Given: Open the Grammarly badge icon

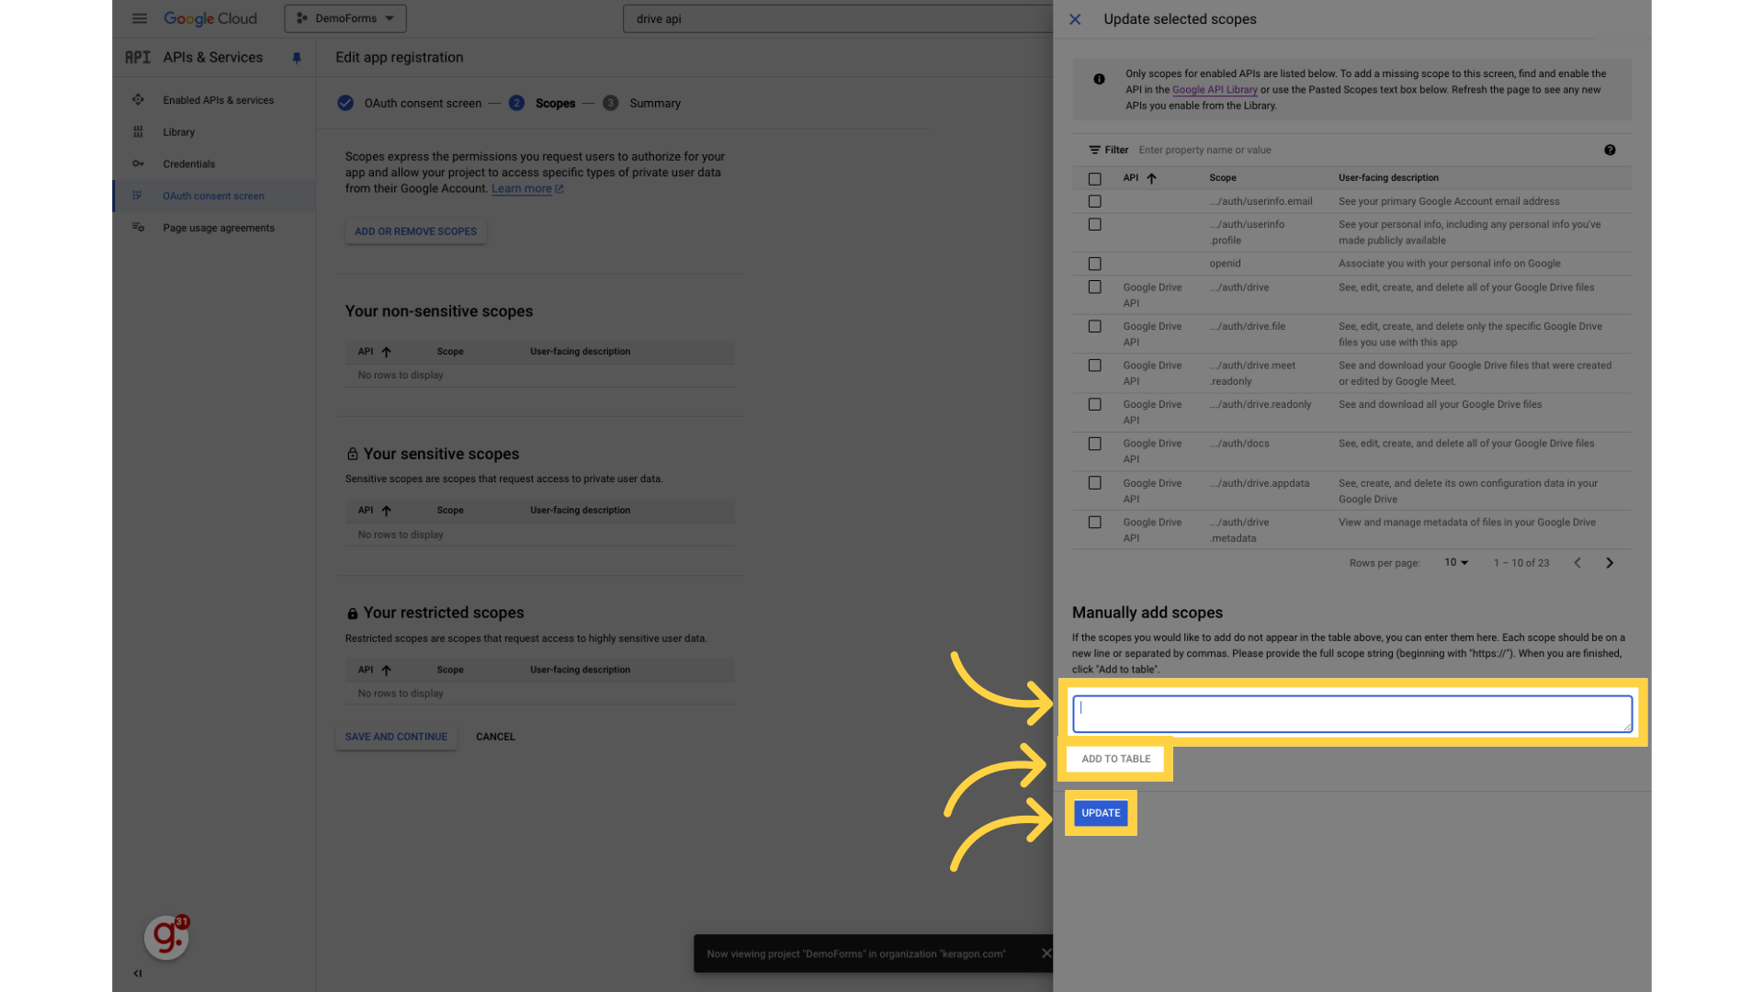Looking at the screenshot, I should tap(166, 937).
